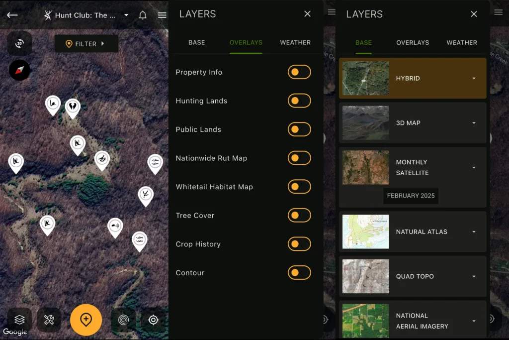Expand the Filter arrow
The image size is (509, 340).
tap(102, 43)
